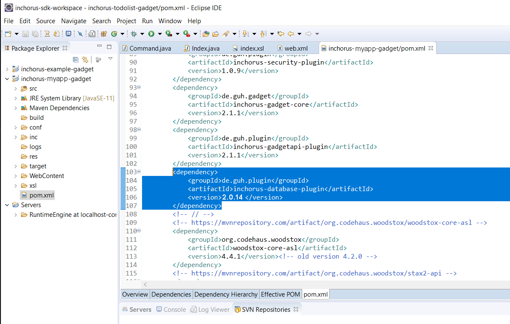Open the Window menu

click(x=170, y=21)
